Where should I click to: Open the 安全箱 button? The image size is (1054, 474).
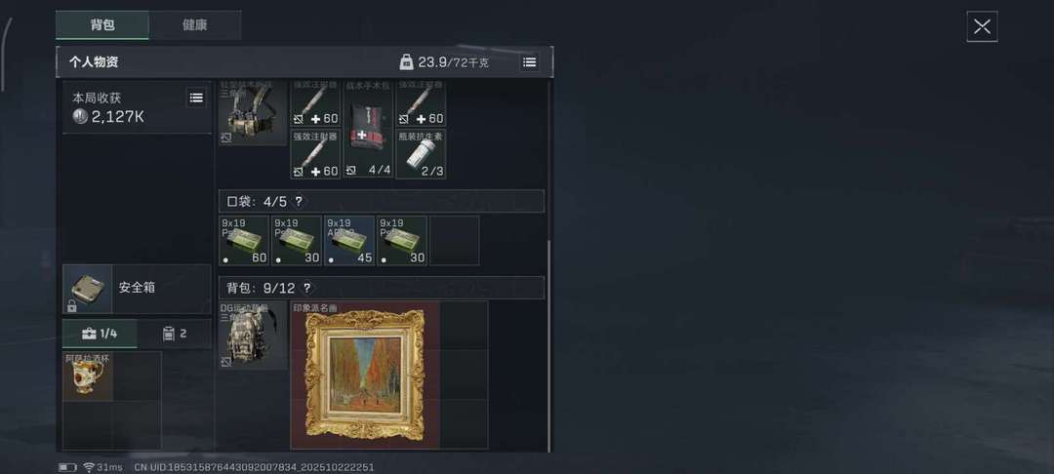pyautogui.click(x=138, y=289)
